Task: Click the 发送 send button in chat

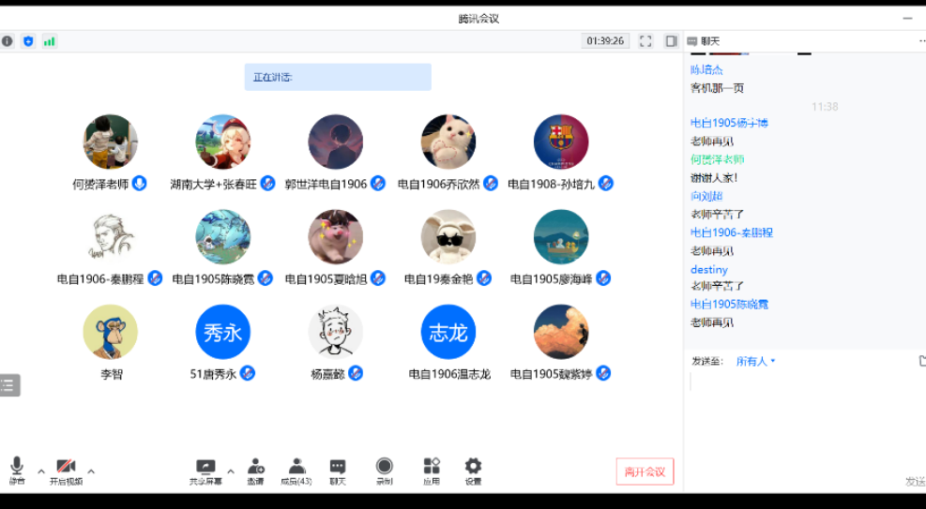Action: [915, 481]
